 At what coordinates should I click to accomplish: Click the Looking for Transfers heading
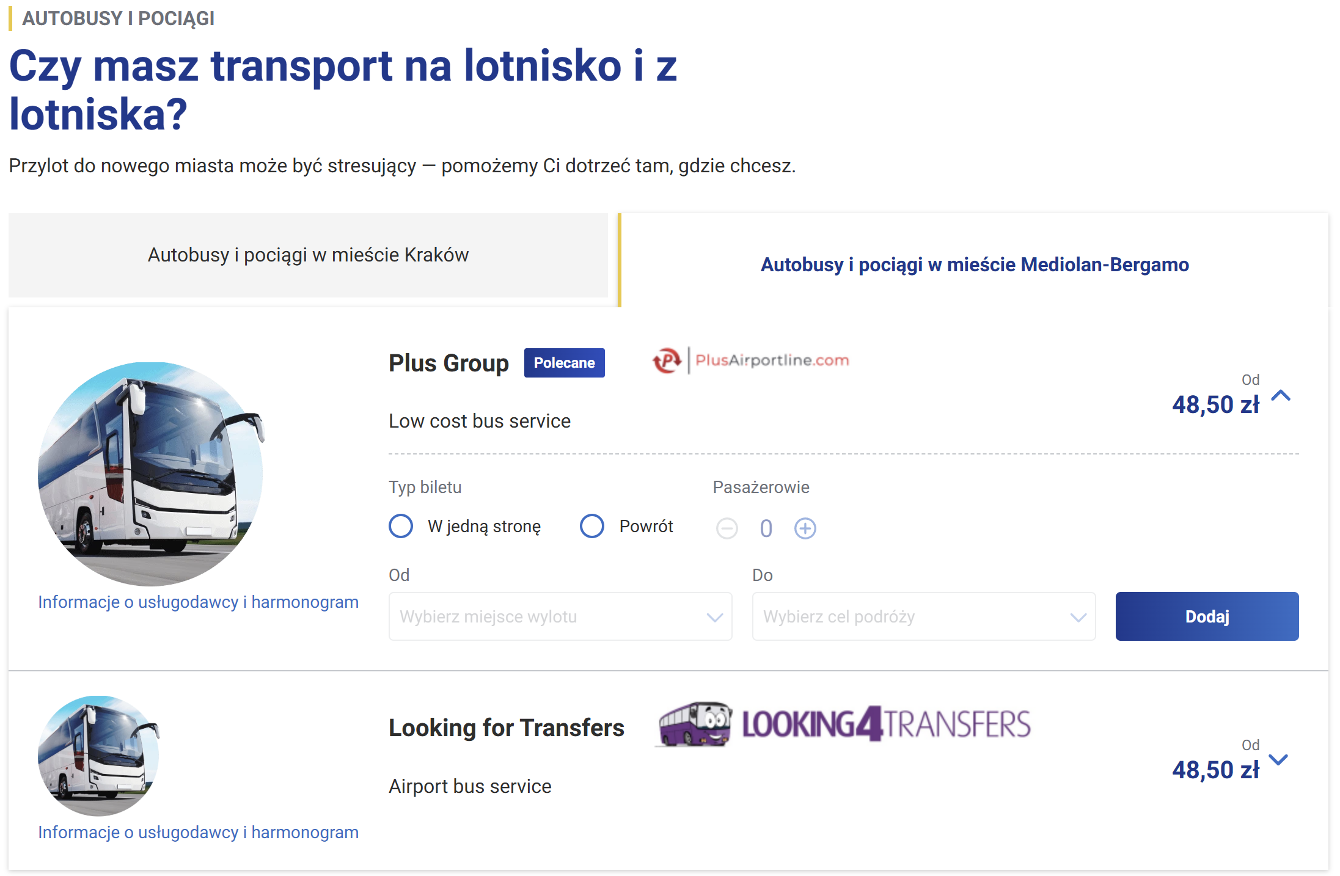[507, 728]
